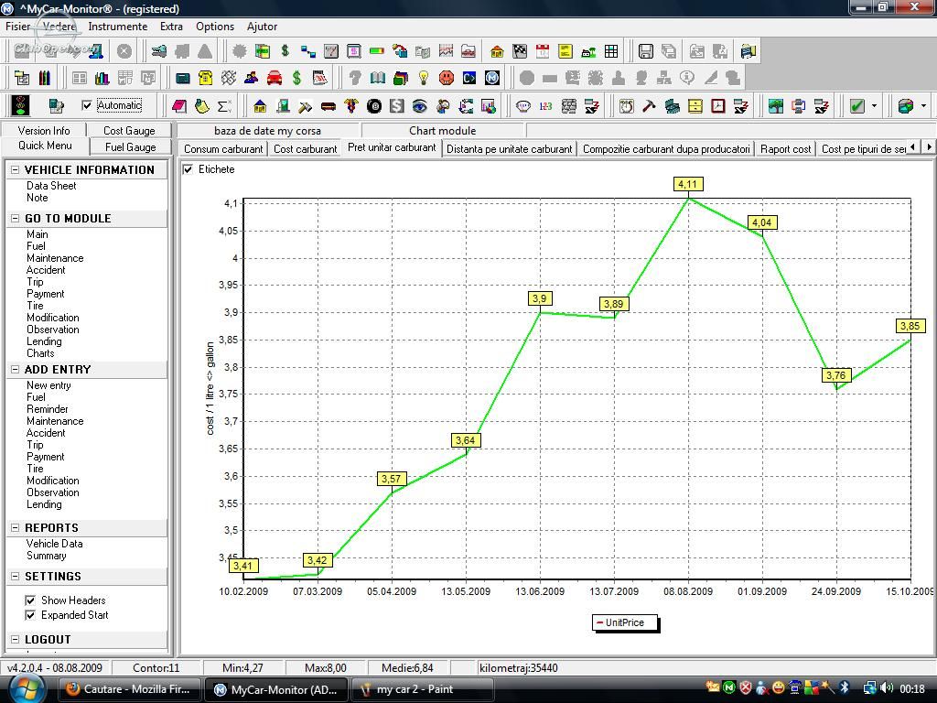Click the black 8-ball toolbar icon
This screenshot has width=937, height=703.
[374, 106]
